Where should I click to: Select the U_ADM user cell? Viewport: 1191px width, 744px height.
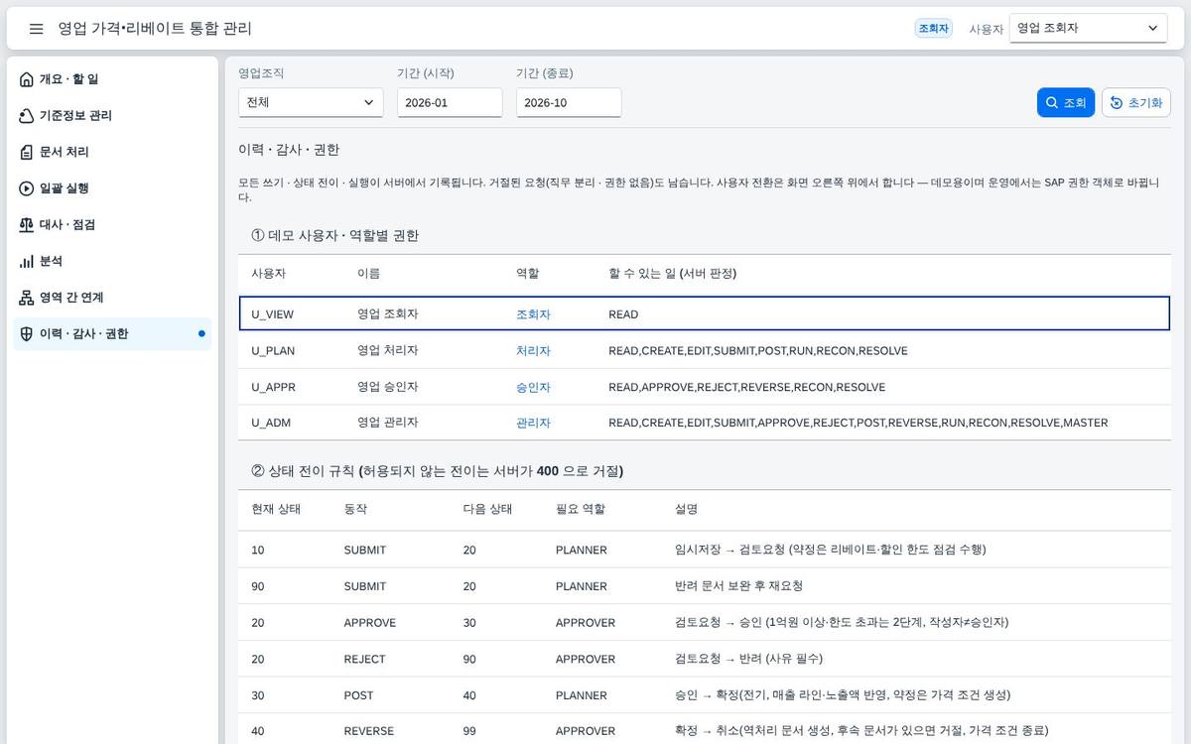(x=271, y=423)
